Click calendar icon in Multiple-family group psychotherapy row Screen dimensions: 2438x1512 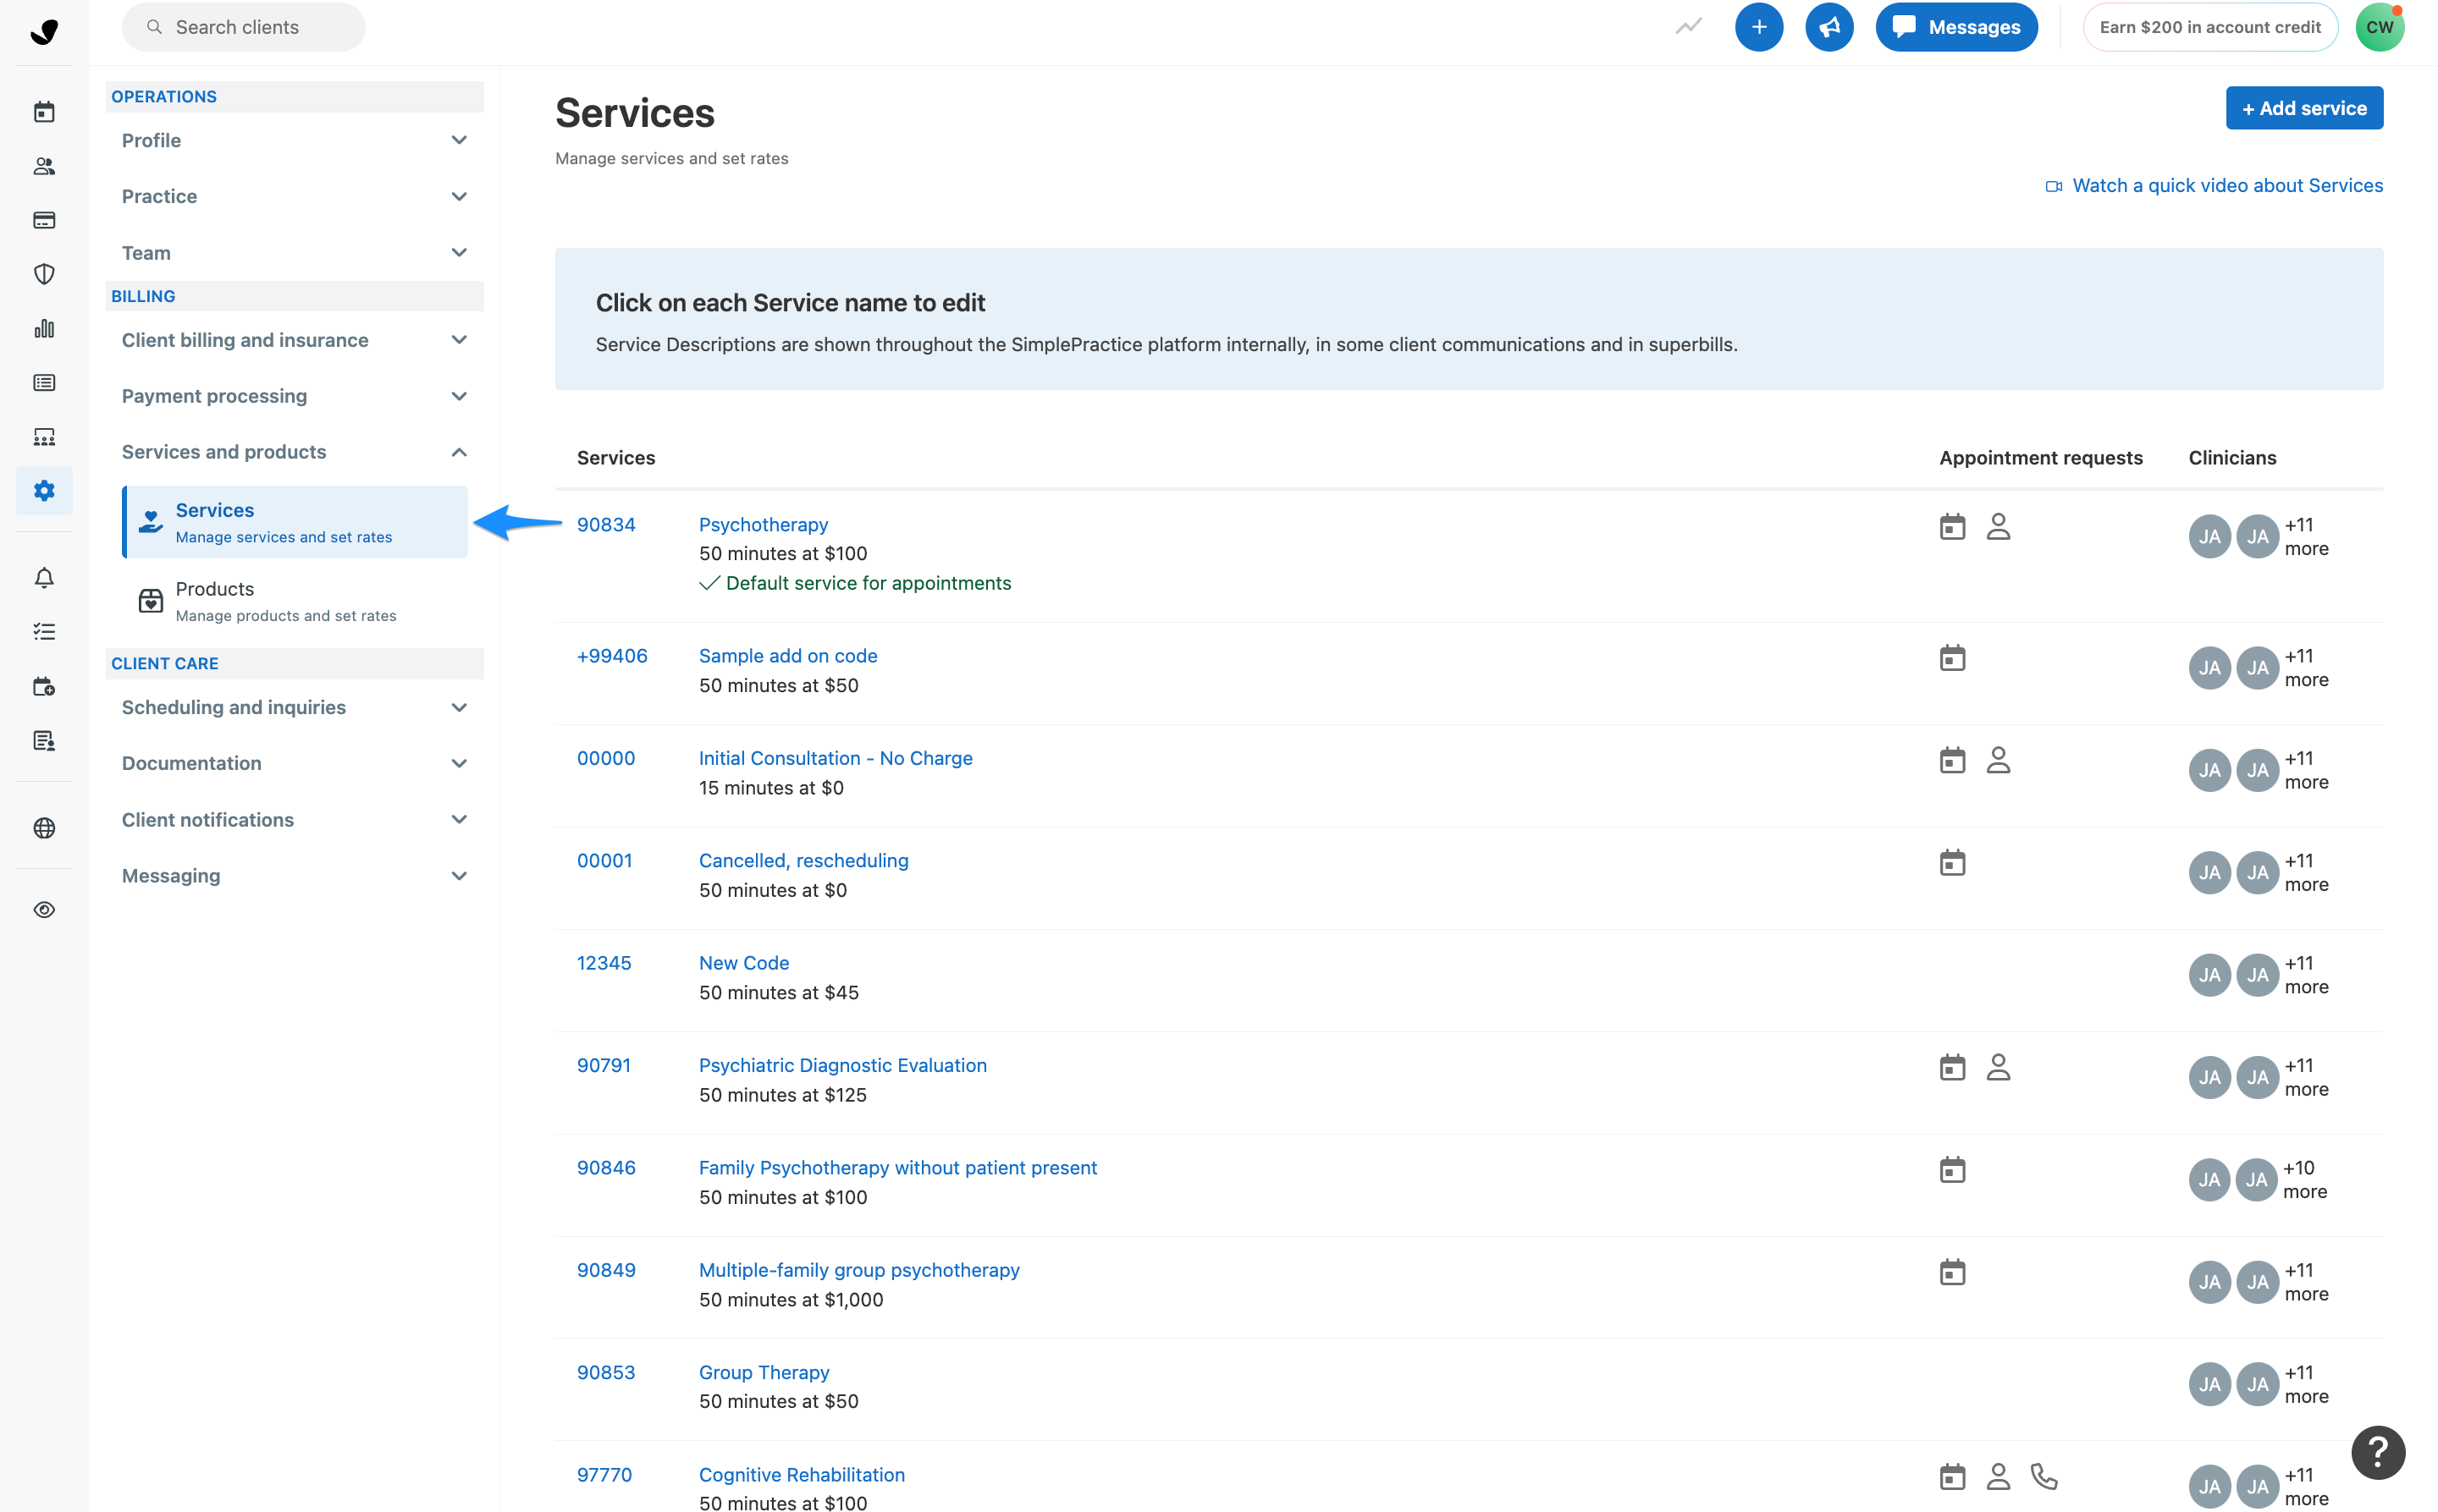(x=1952, y=1272)
